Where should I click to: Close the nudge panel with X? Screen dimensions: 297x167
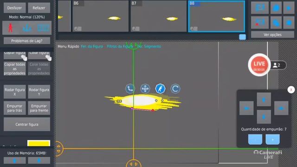[x=291, y=90]
